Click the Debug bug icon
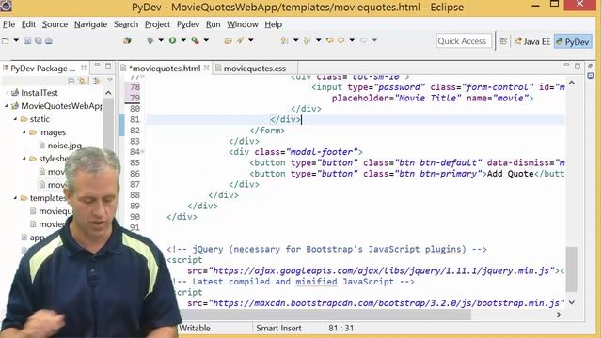This screenshot has height=338, width=602. click(150, 40)
